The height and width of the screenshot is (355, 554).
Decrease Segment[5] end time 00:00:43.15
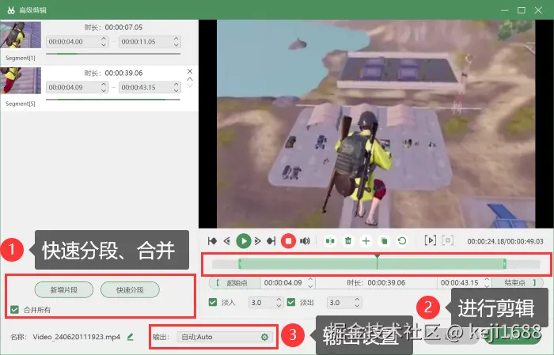click(176, 90)
